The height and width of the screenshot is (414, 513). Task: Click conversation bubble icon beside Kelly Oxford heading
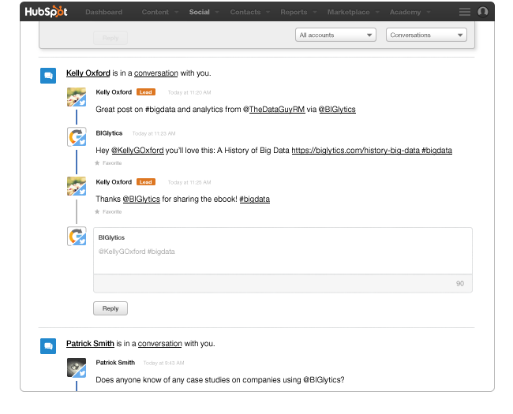click(x=48, y=76)
